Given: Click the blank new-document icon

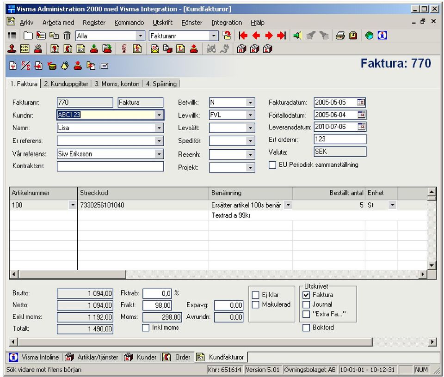Looking at the screenshot, I should (x=28, y=36).
